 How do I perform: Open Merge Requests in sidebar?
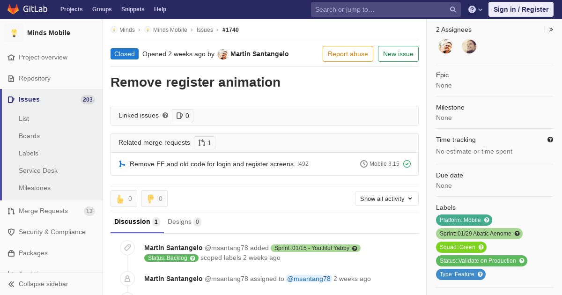52,211
